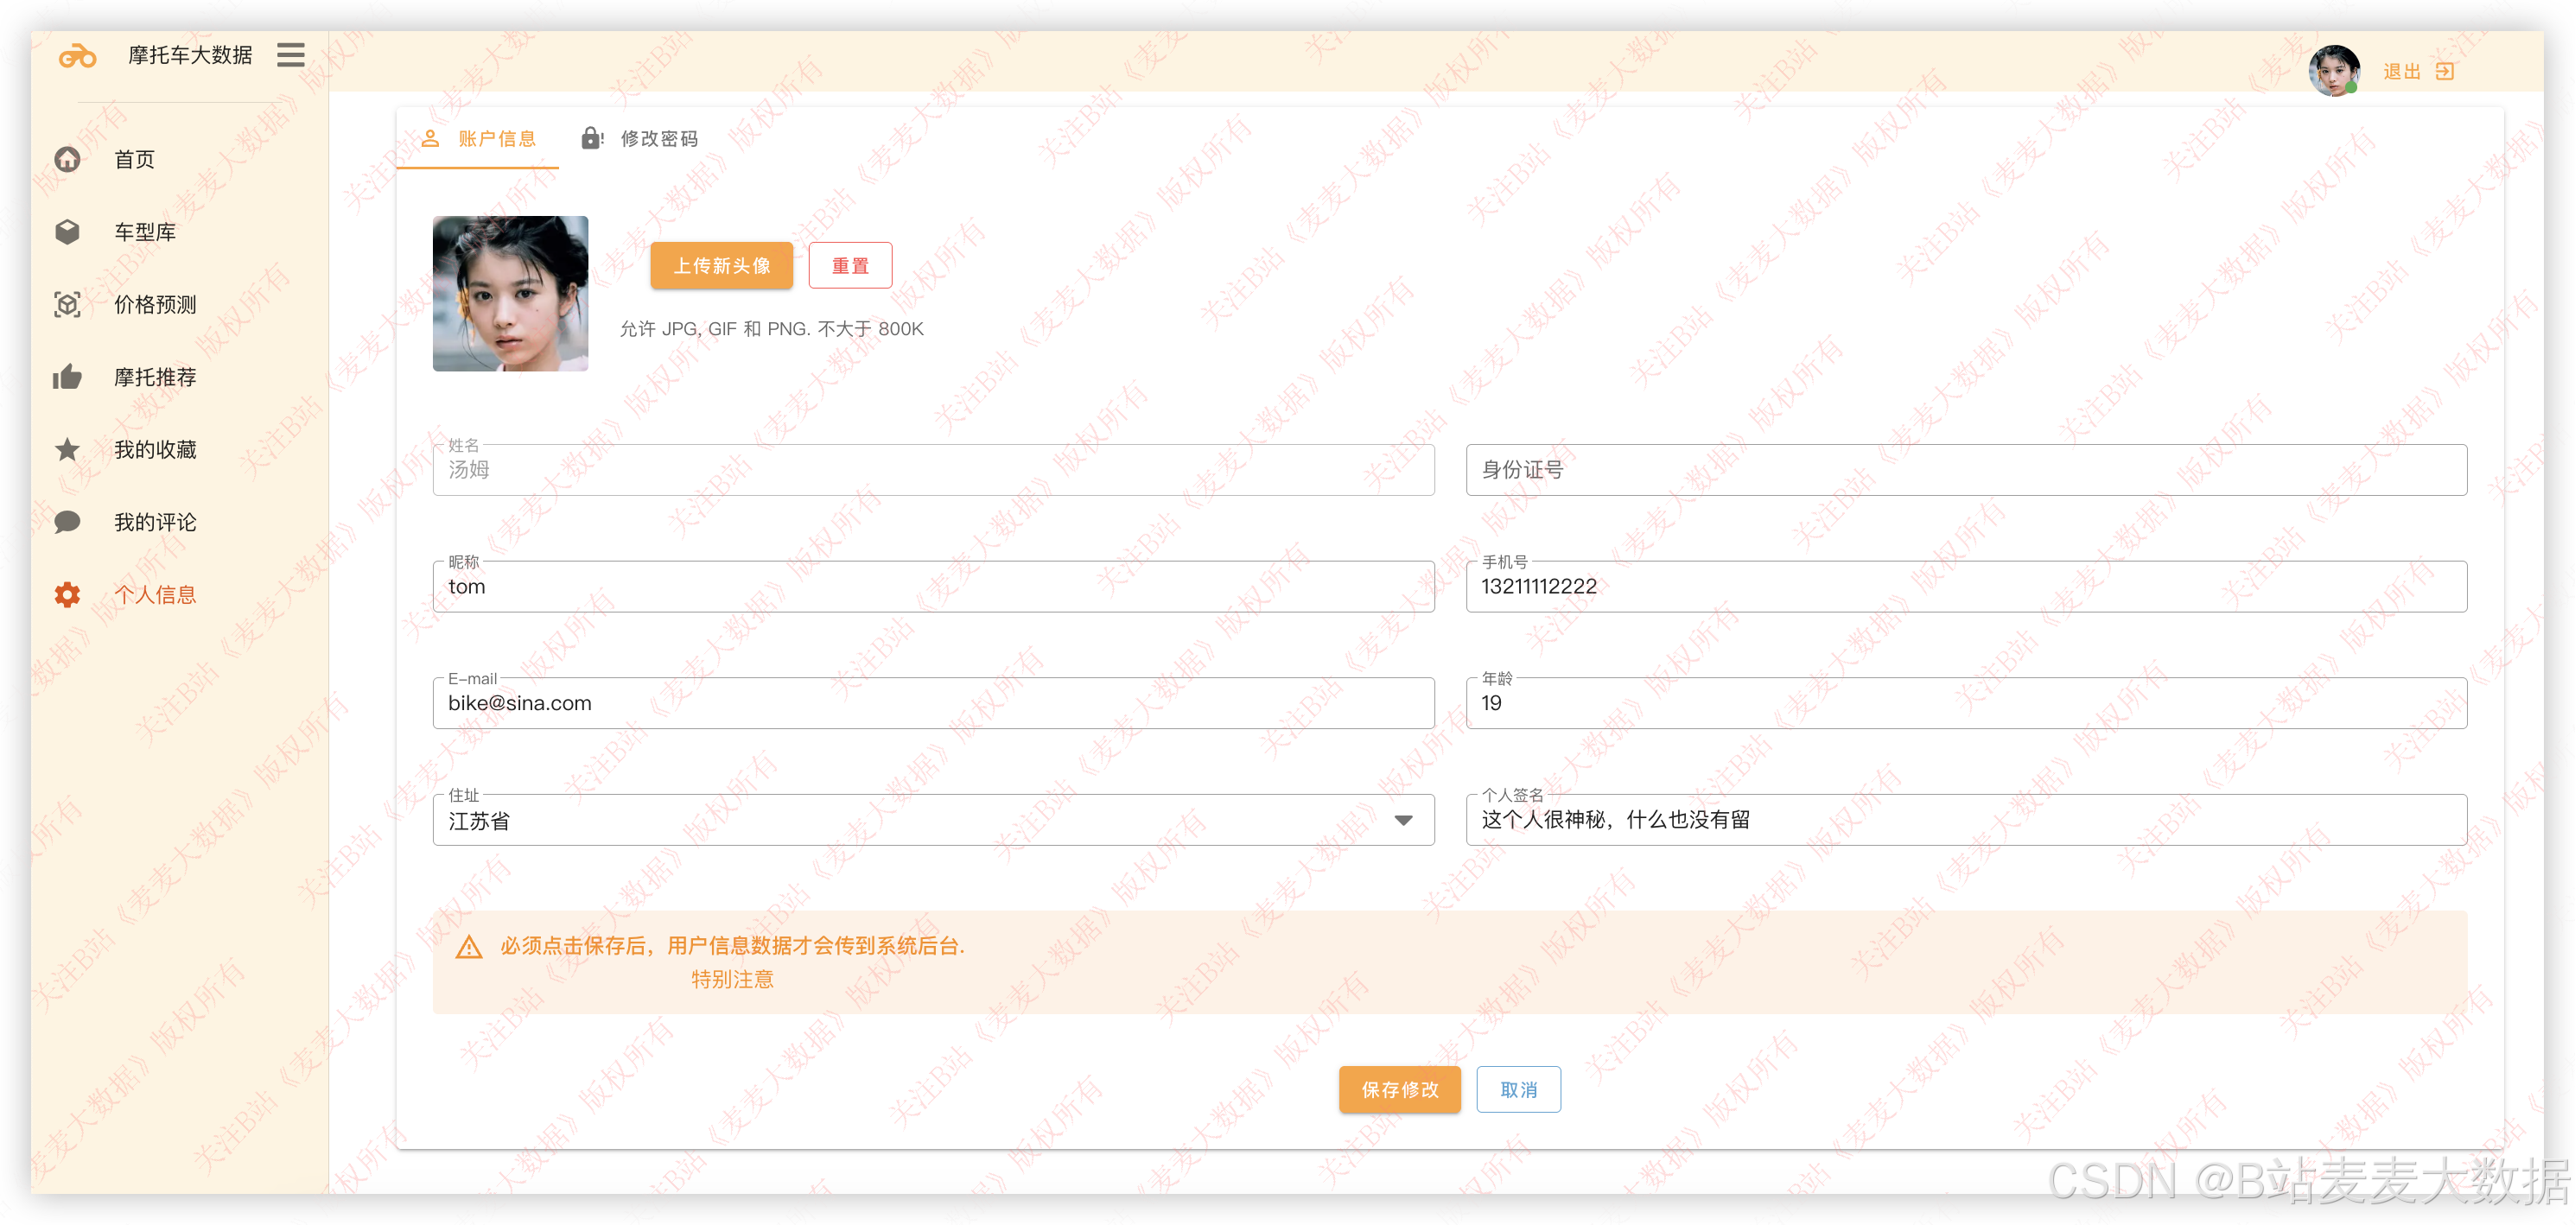
Task: Click the 退出 logout icon
Action: click(2445, 72)
